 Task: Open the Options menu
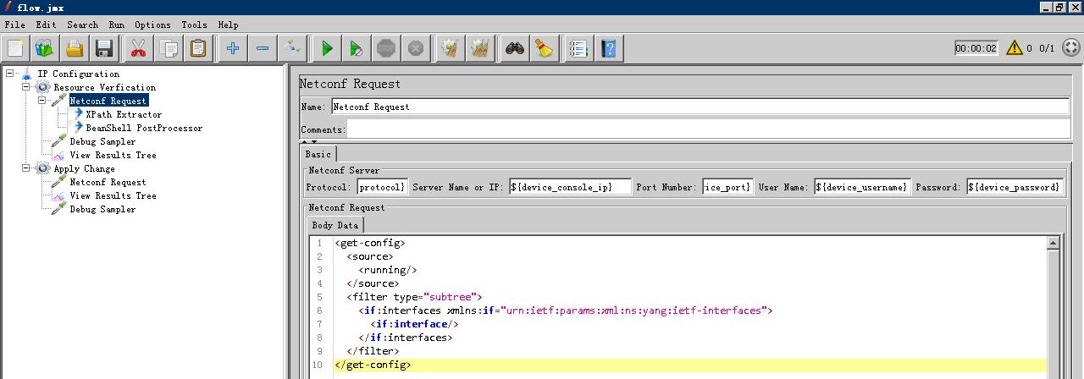point(152,25)
